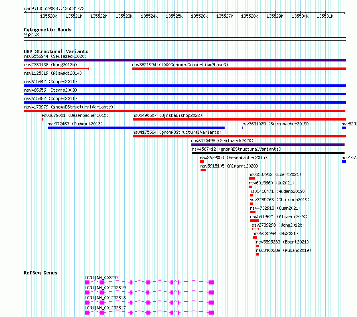Image resolution: width=357 pixels, height=317 pixels.
Task: Select the esv2739138 (Wong2012b) variant label
Action: (51, 65)
